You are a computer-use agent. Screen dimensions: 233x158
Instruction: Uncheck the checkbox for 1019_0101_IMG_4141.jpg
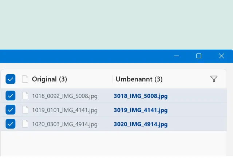coord(11,110)
